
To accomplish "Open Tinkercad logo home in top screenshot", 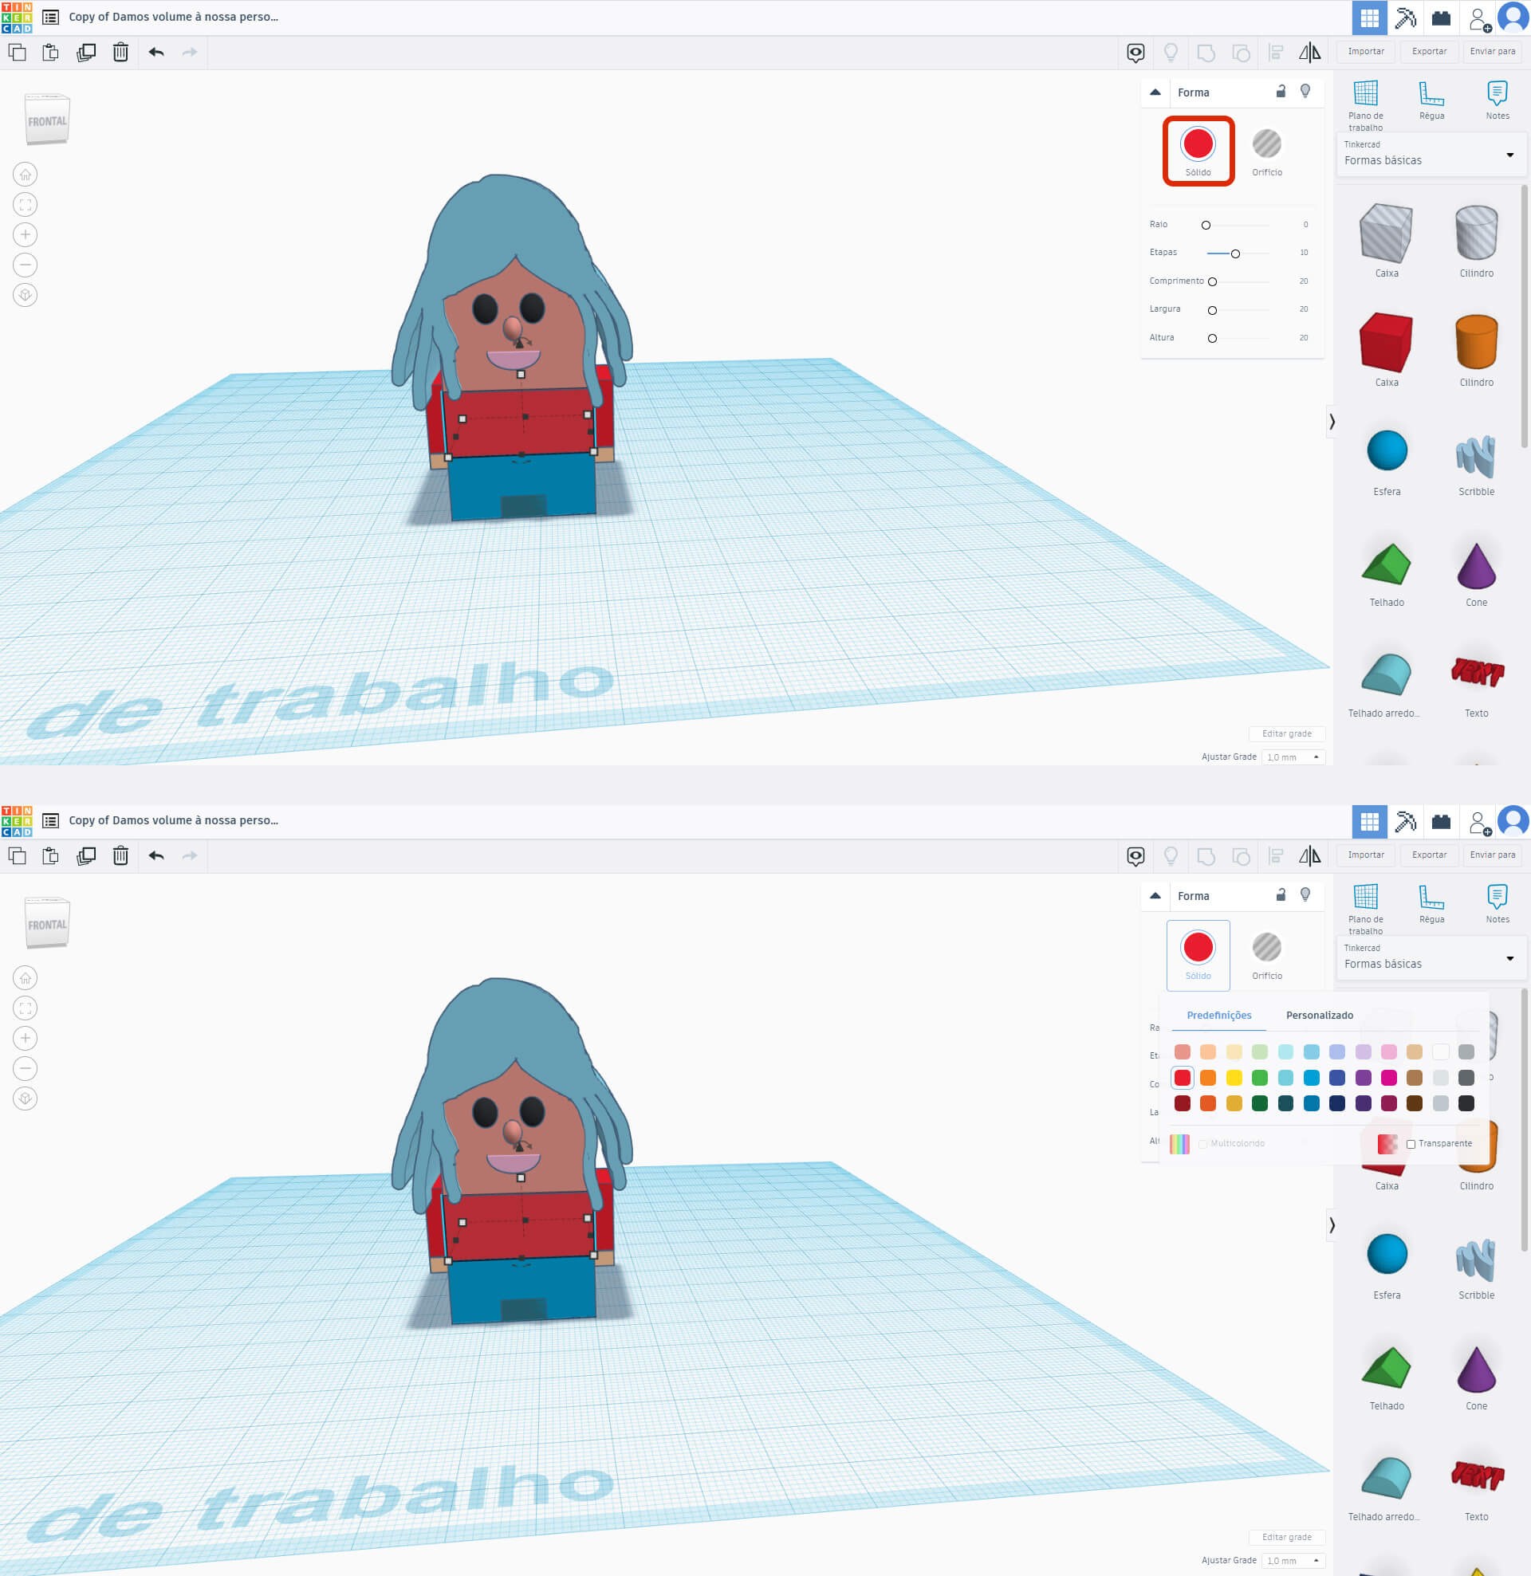I will [17, 17].
